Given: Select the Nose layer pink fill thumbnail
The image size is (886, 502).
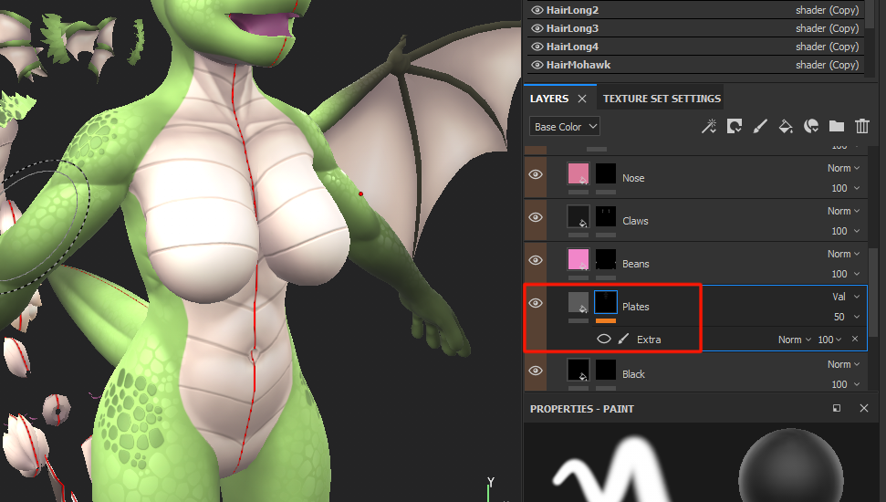Looking at the screenshot, I should [579, 173].
